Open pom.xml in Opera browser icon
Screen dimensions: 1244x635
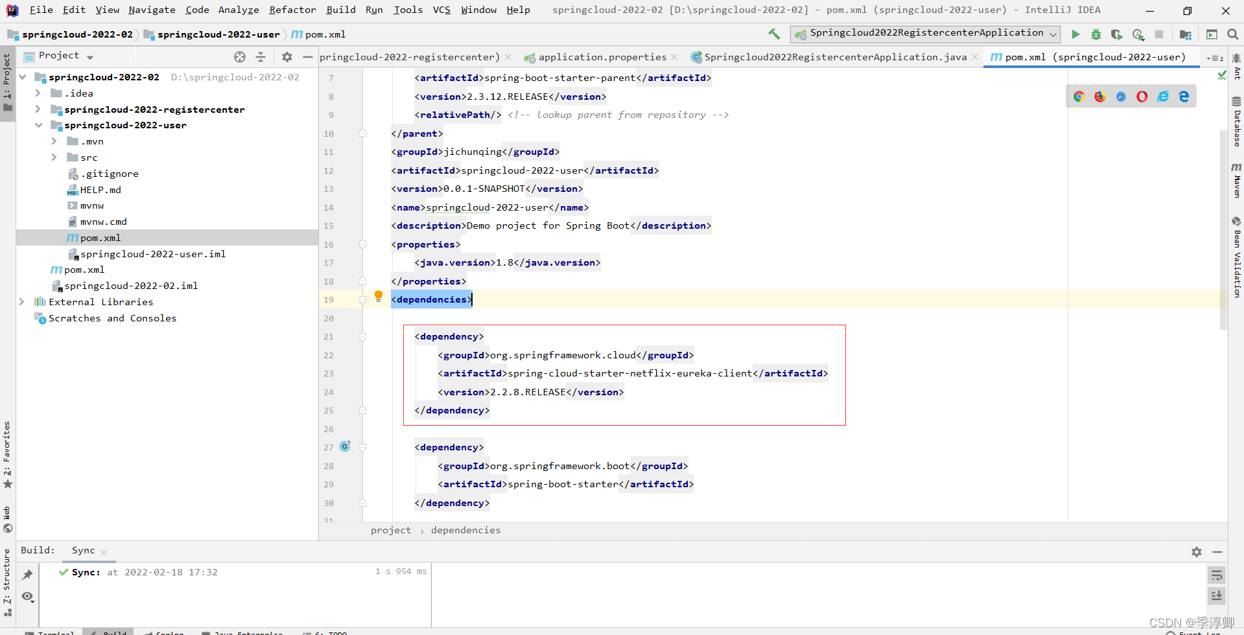point(1142,97)
